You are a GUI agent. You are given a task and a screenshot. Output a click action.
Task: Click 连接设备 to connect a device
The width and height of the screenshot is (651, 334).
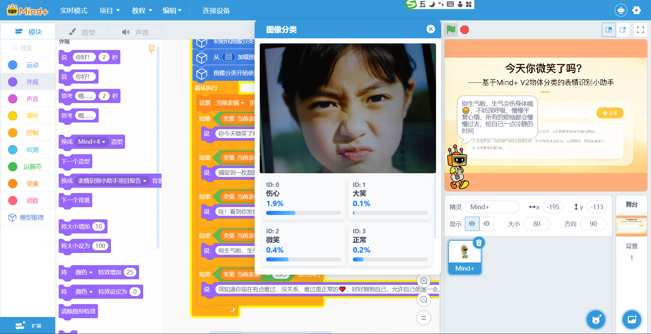click(216, 11)
